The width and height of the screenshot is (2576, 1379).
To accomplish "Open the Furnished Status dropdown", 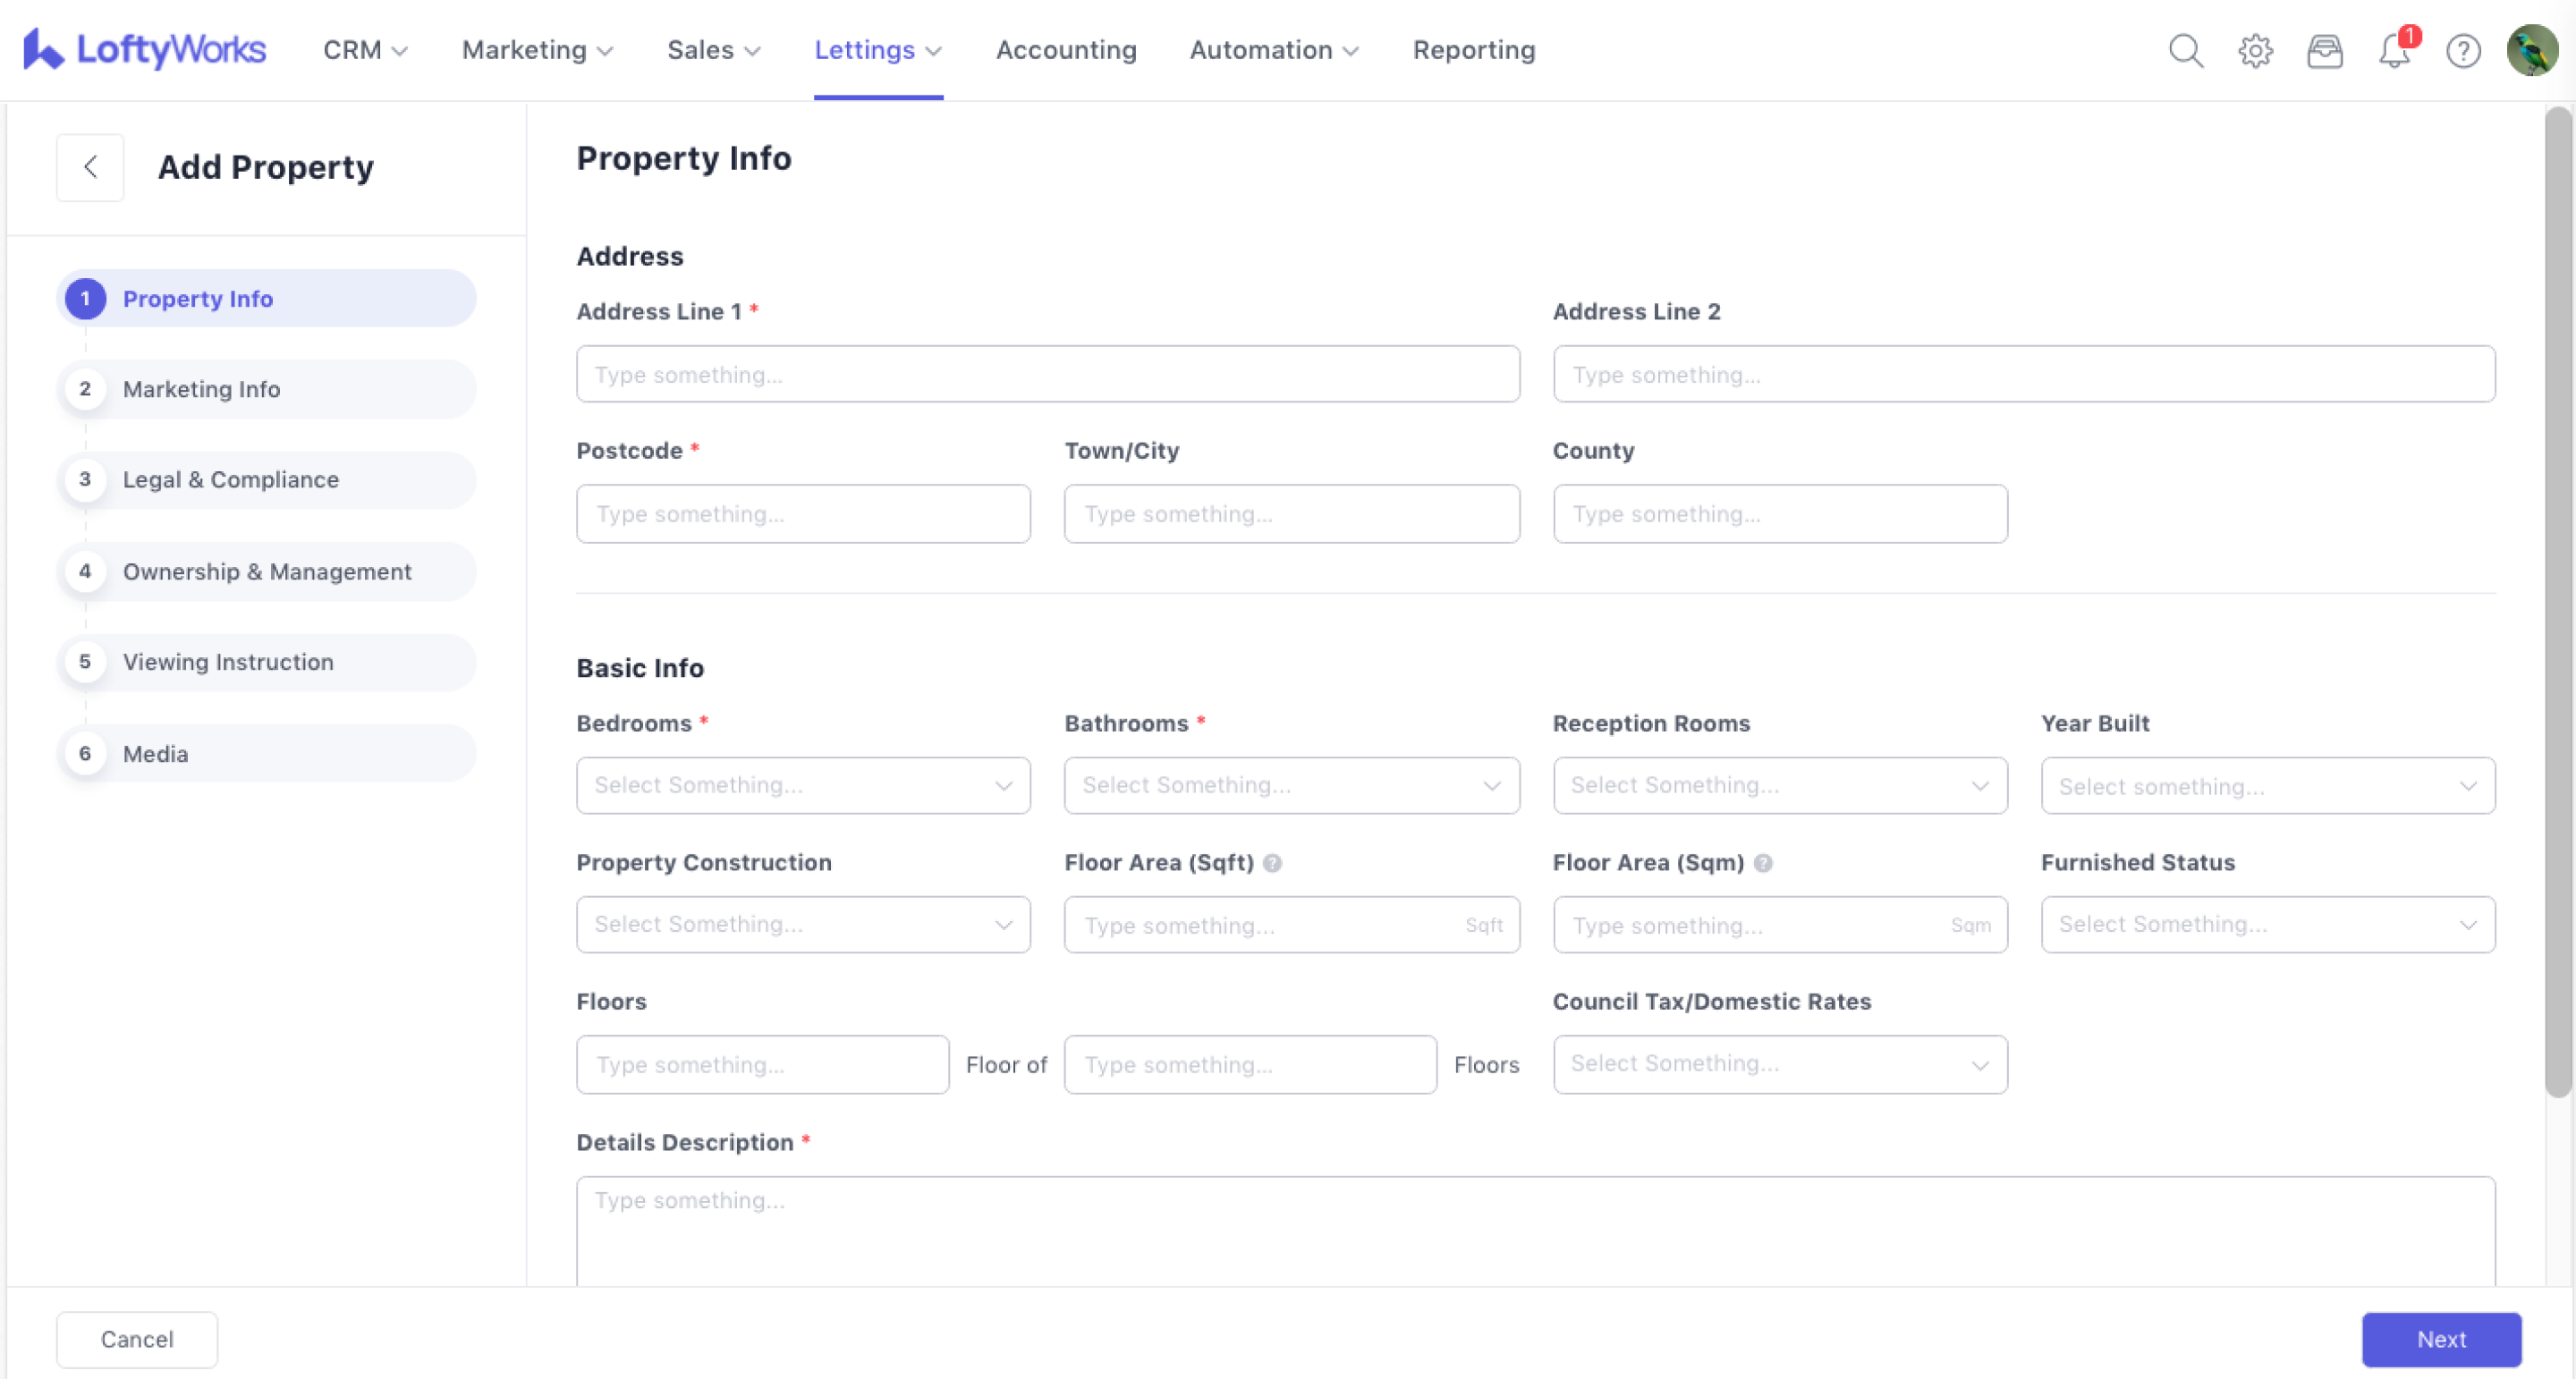I will (2267, 925).
